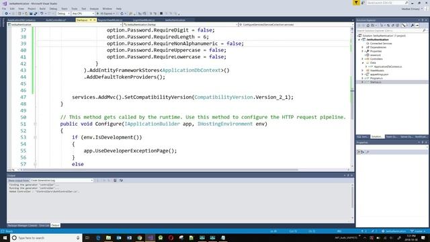Open Opera browser from the taskbar
430x242 pixels.
pos(171,237)
